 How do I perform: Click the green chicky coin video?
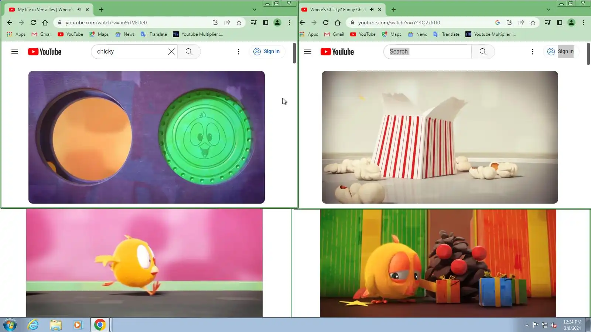147,137
